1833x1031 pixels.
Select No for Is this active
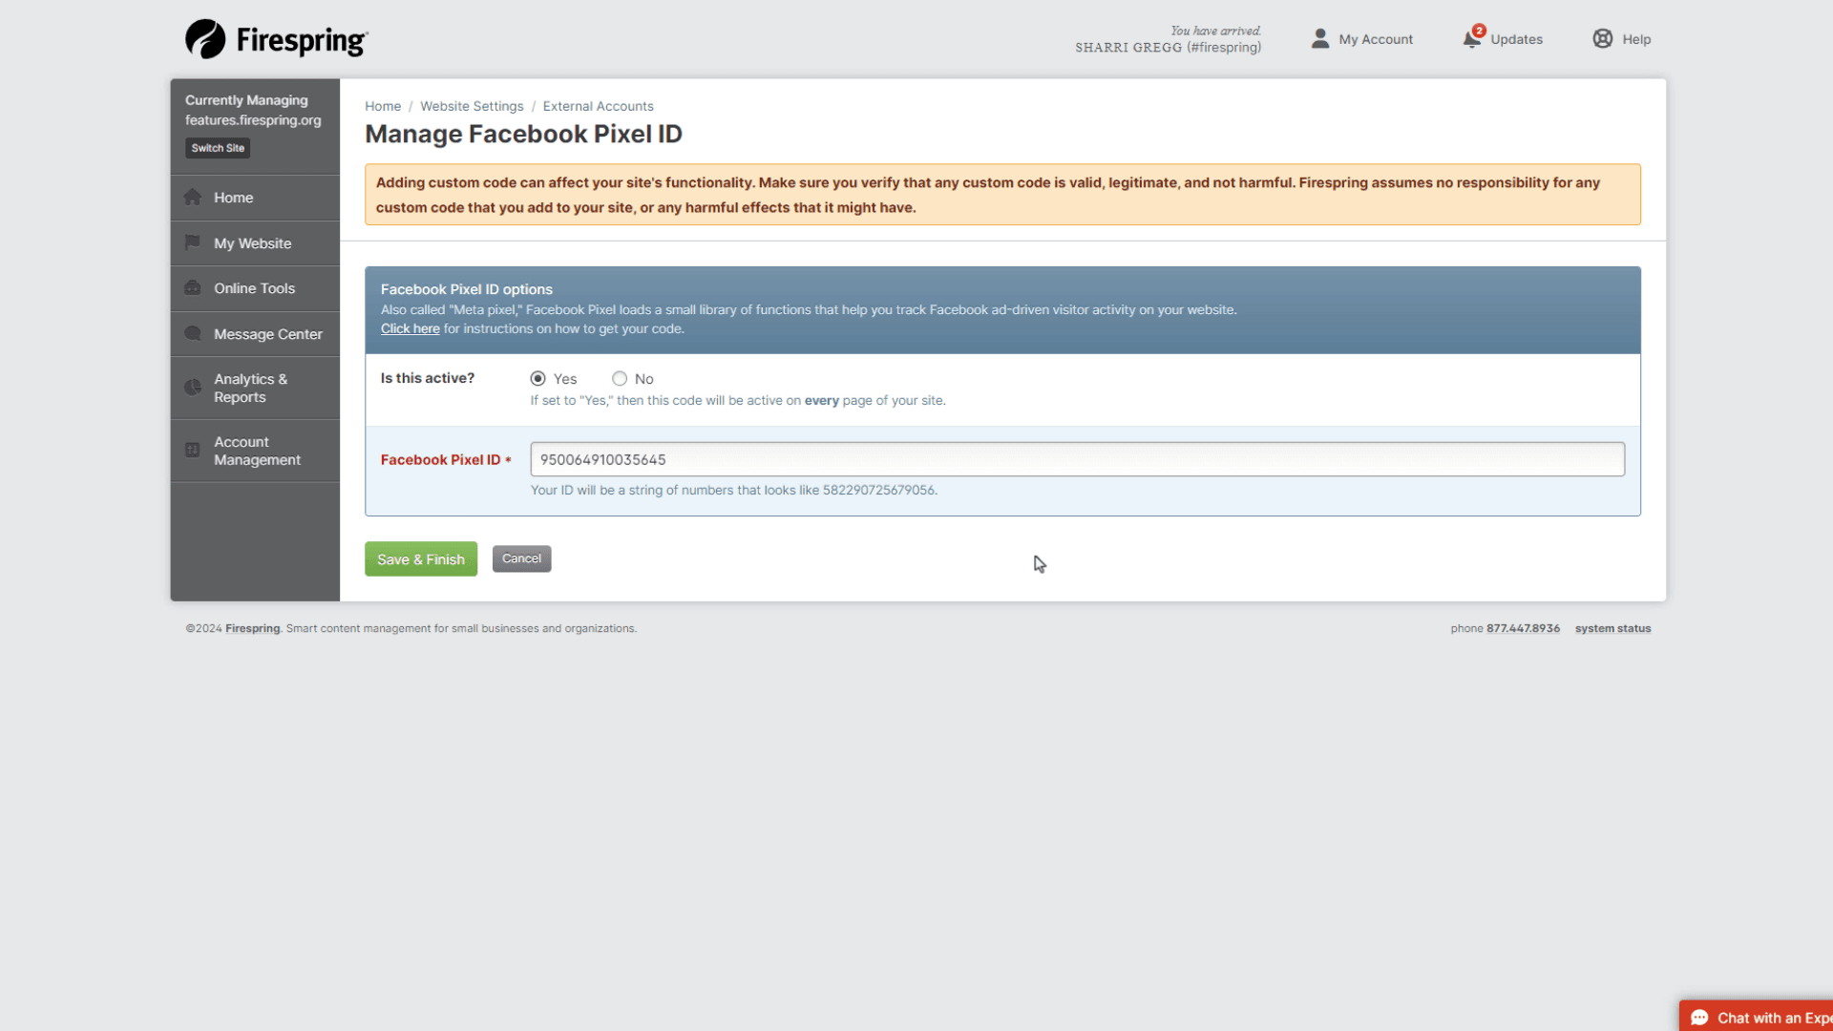620,379
